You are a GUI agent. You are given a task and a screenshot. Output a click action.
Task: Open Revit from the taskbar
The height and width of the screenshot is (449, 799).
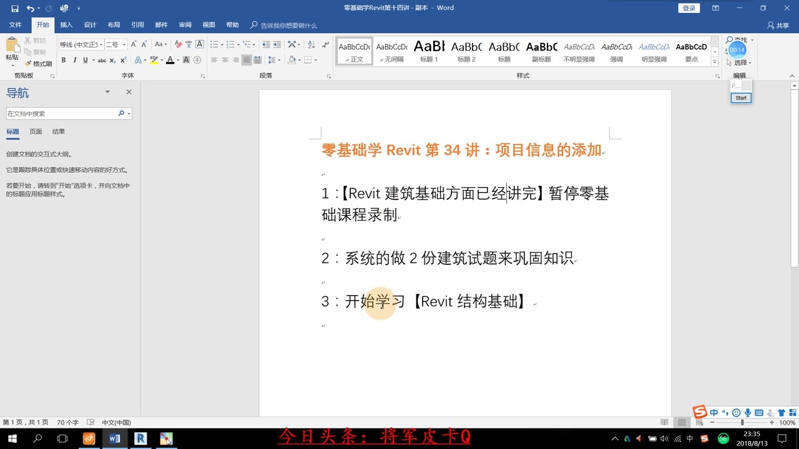tap(140, 438)
